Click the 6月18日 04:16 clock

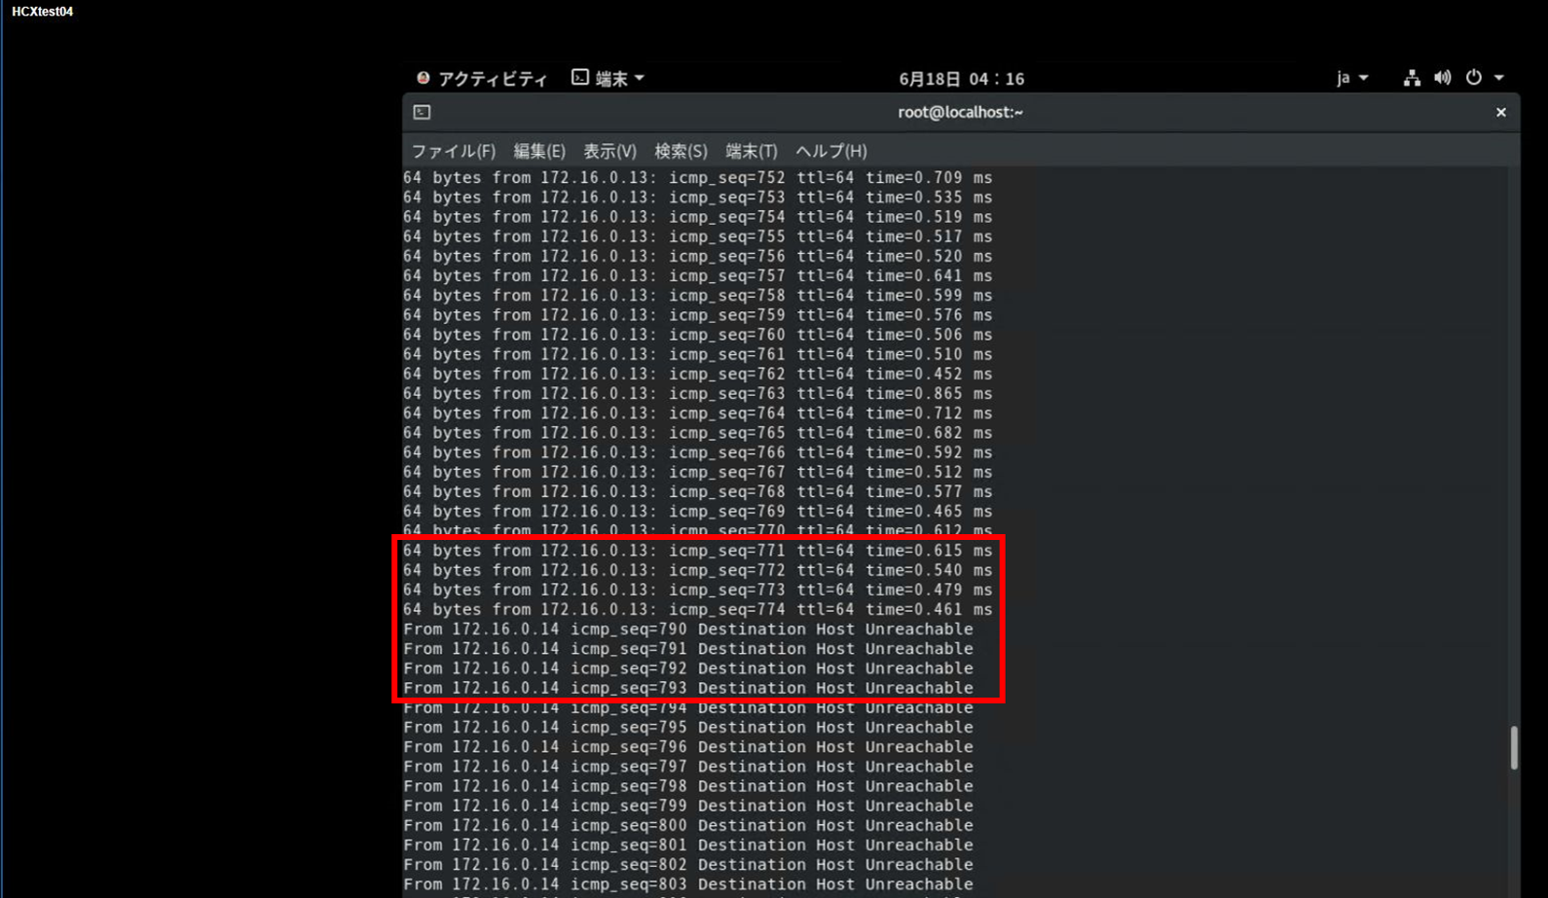click(x=961, y=79)
